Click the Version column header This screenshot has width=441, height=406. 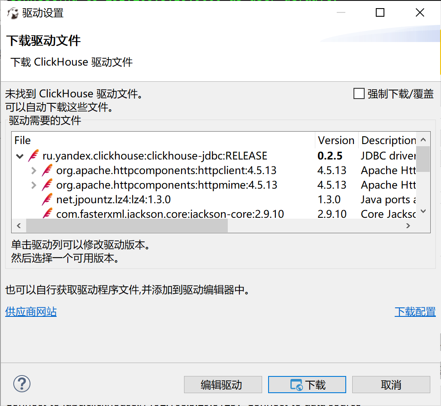[336, 140]
